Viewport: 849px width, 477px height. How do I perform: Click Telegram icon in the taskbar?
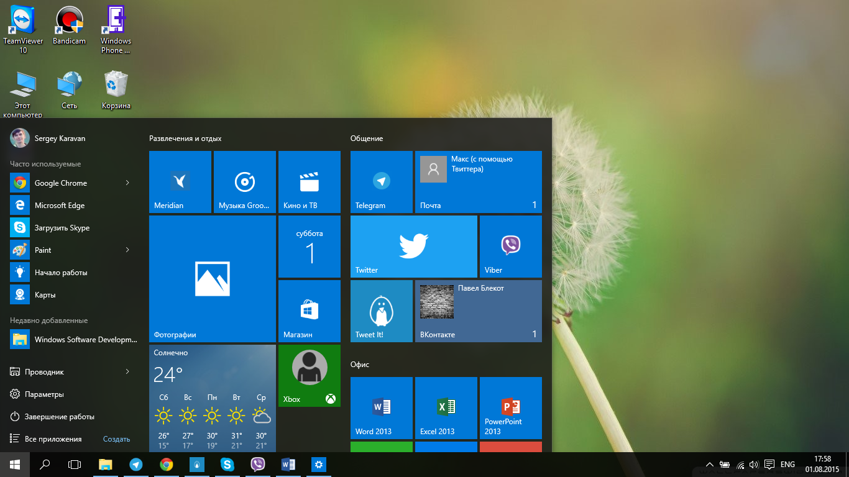(135, 464)
